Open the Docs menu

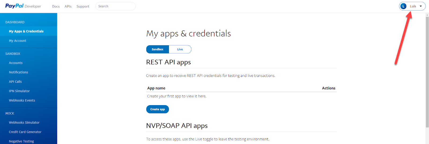coord(56,6)
